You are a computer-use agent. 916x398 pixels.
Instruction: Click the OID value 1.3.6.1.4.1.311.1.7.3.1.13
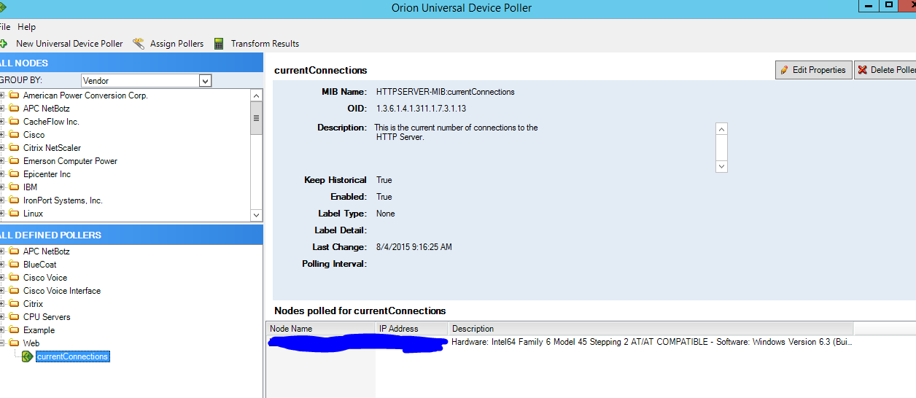pos(421,109)
